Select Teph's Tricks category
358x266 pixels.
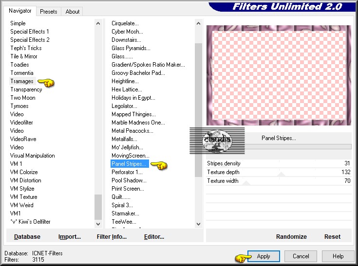click(26, 48)
